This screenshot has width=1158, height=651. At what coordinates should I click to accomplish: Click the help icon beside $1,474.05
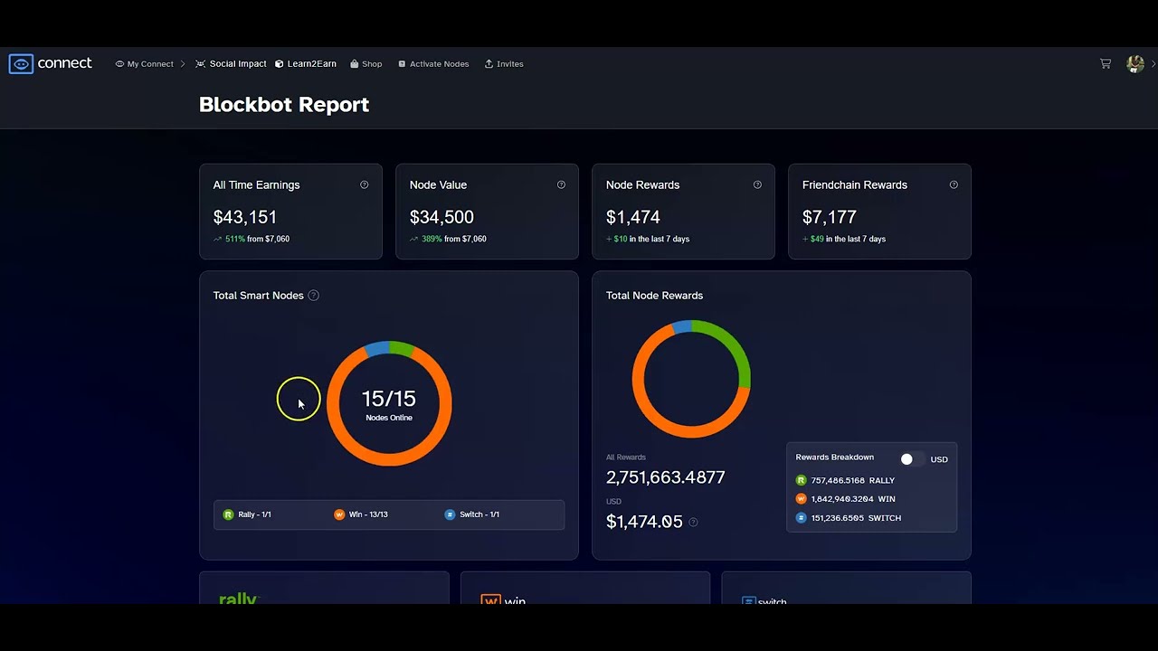[693, 522]
